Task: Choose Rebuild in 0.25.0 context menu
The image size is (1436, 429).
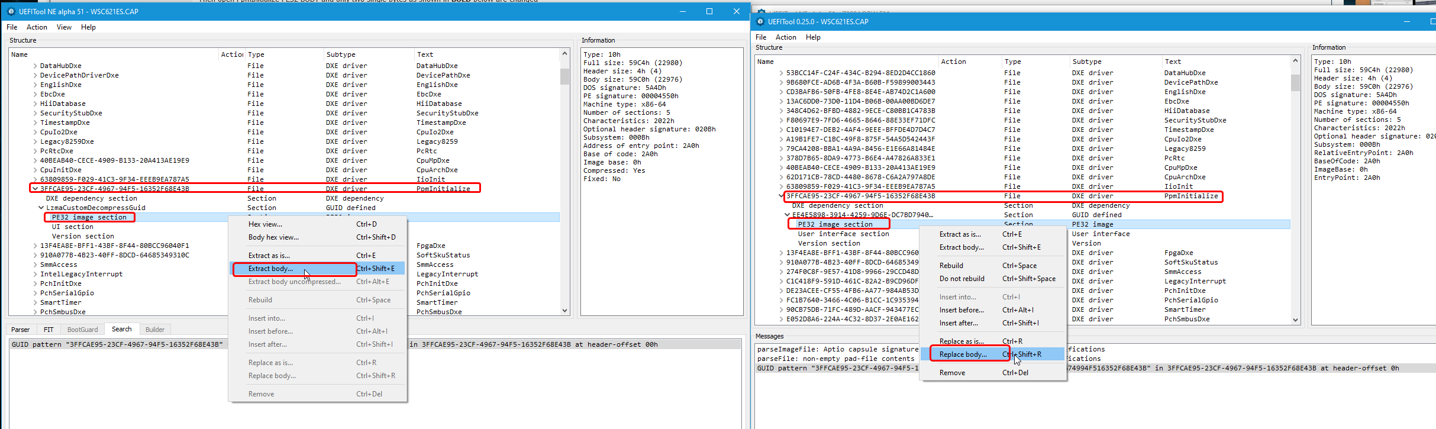Action: [x=993, y=266]
